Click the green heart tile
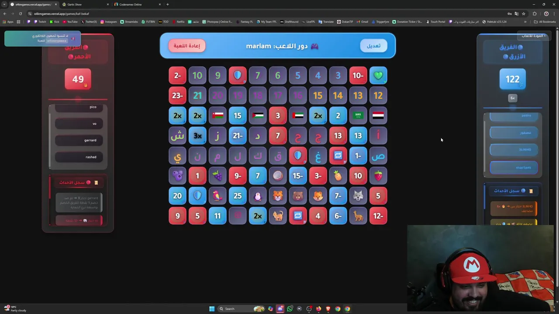The width and height of the screenshot is (559, 314). [378, 75]
